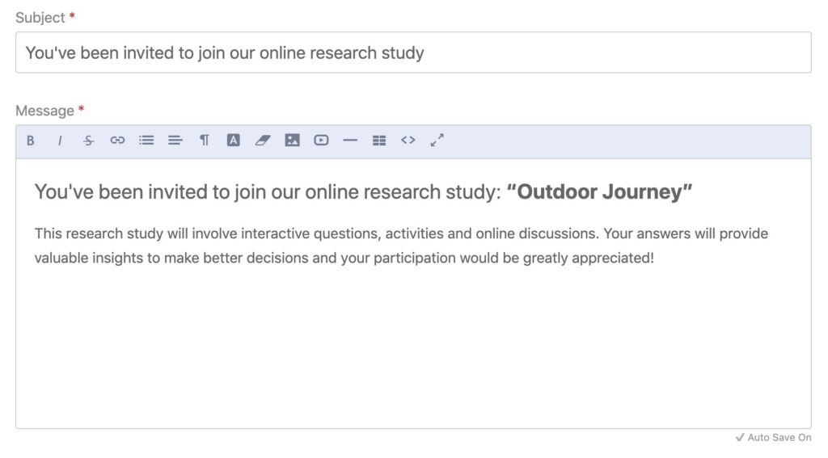Open text color tool
Image resolution: width=828 pixels, height=458 pixels.
234,141
